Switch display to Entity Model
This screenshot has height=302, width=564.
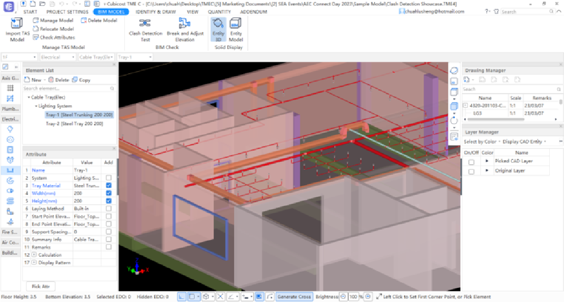(x=236, y=24)
